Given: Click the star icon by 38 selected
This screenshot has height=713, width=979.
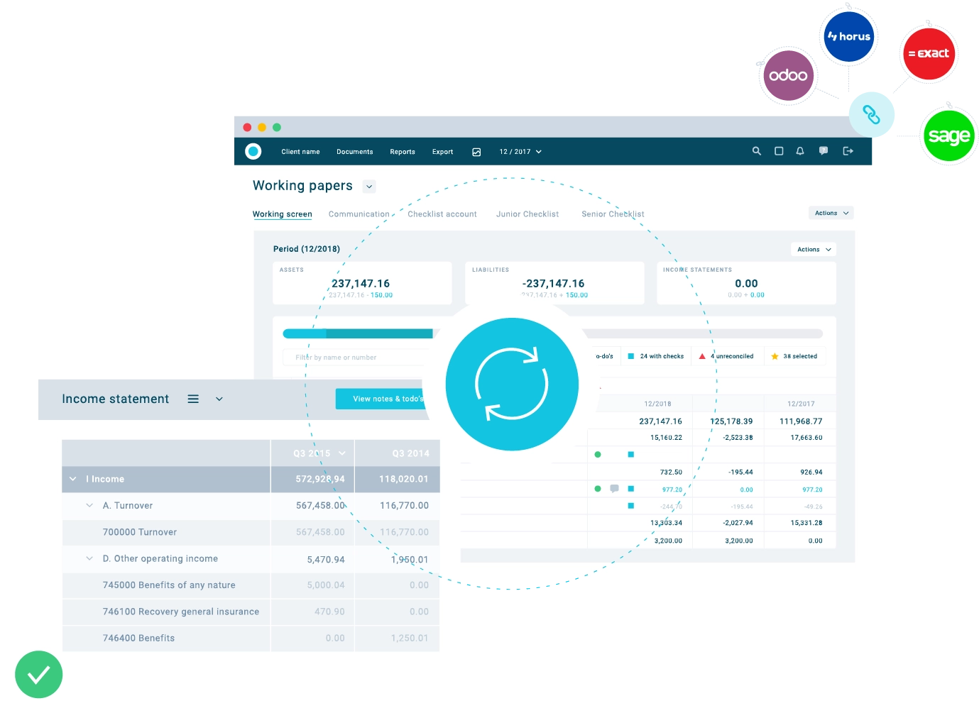Looking at the screenshot, I should pyautogui.click(x=775, y=356).
